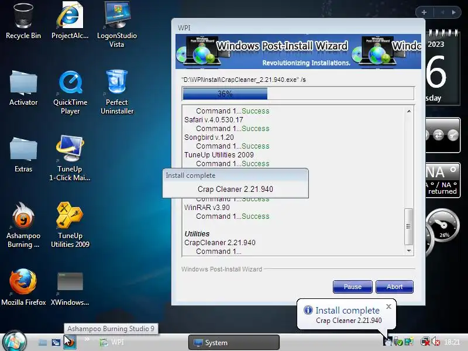
Task: Select the TuneUp Utilities 2009 log entry
Action: pos(219,155)
